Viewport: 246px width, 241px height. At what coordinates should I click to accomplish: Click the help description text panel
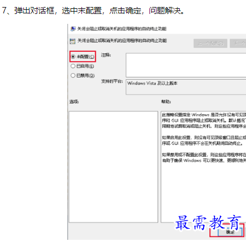[204, 167]
